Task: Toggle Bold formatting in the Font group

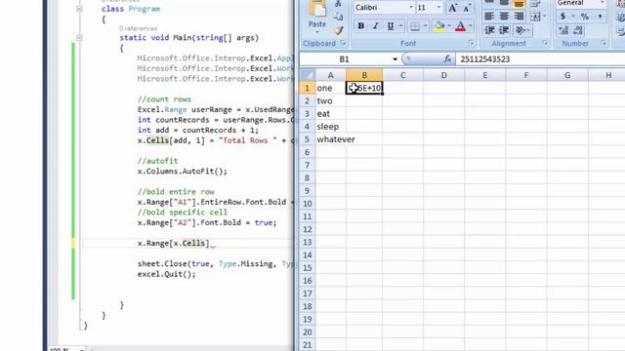Action: (360, 26)
